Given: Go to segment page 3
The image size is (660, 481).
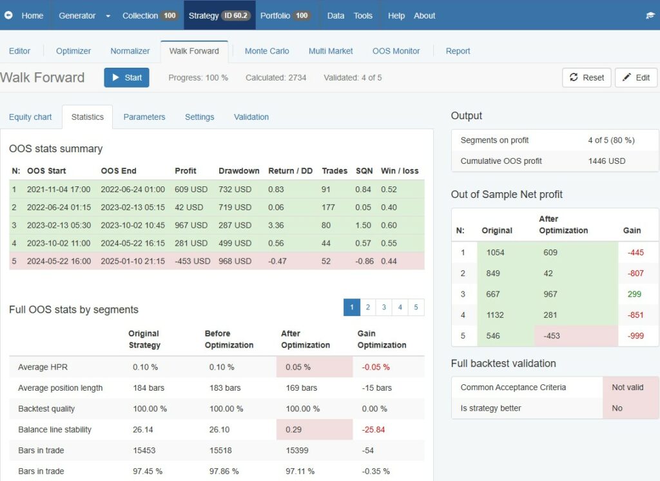Looking at the screenshot, I should point(384,308).
